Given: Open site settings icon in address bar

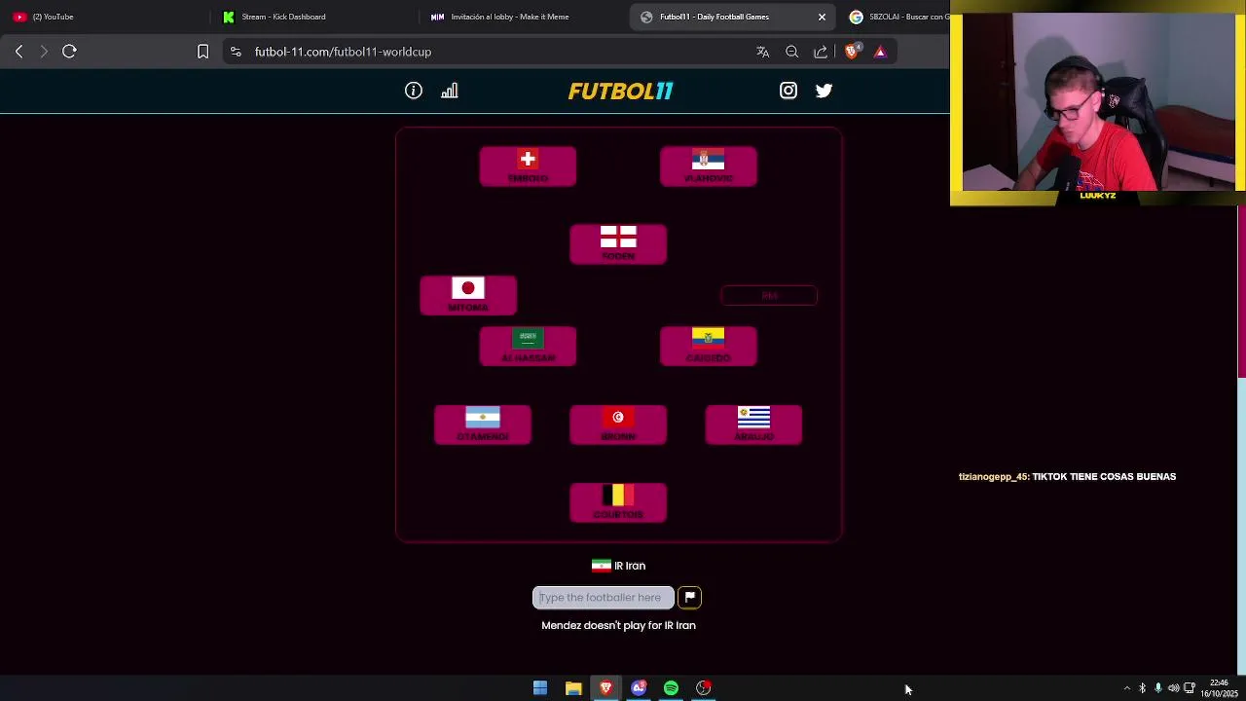Looking at the screenshot, I should coord(236,52).
